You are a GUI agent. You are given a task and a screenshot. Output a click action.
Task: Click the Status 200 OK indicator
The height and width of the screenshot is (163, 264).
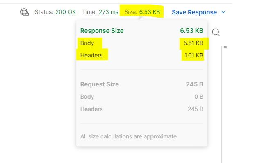pos(55,12)
